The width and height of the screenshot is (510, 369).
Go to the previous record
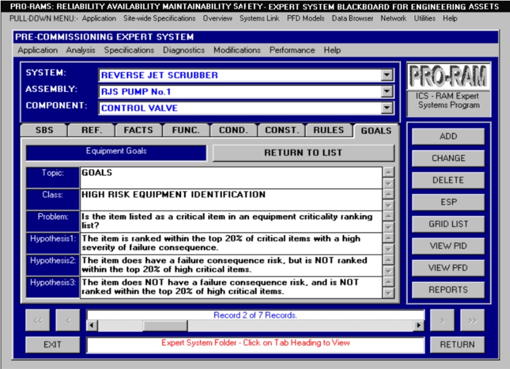[x=68, y=320]
